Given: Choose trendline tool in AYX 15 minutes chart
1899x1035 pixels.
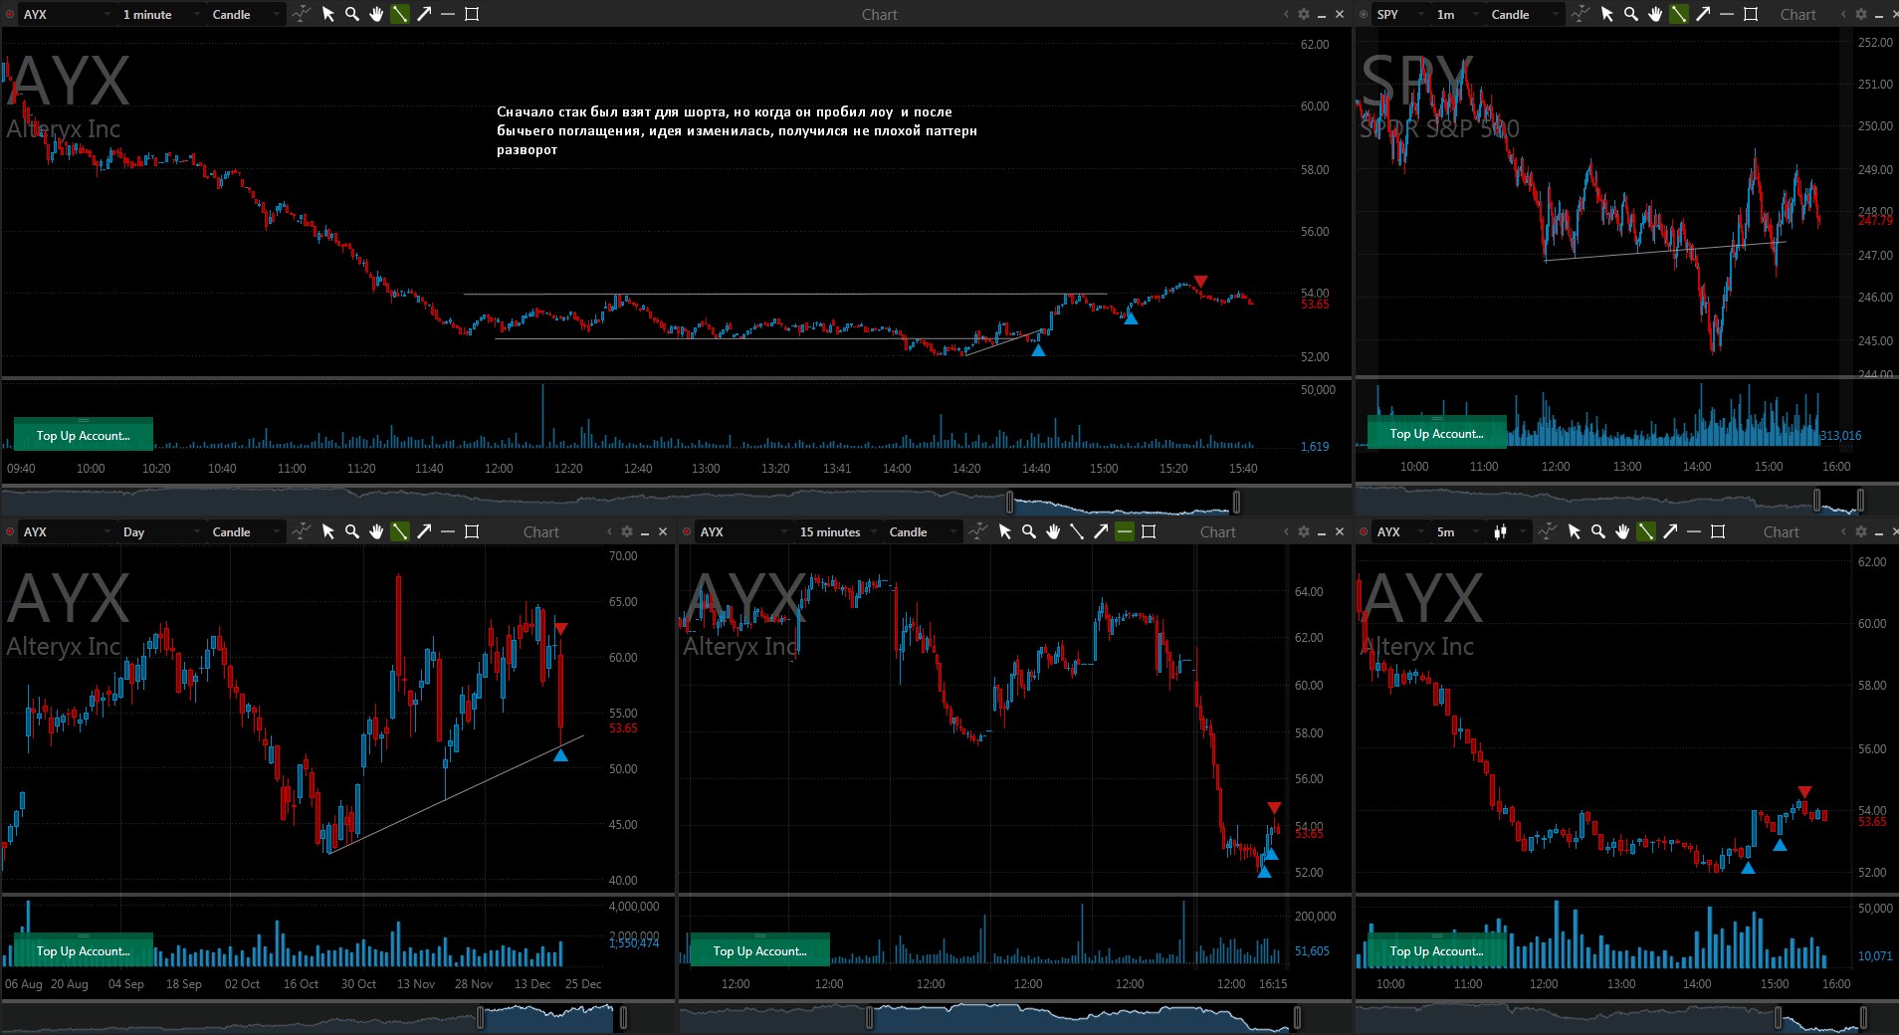Looking at the screenshot, I should coord(1077,531).
